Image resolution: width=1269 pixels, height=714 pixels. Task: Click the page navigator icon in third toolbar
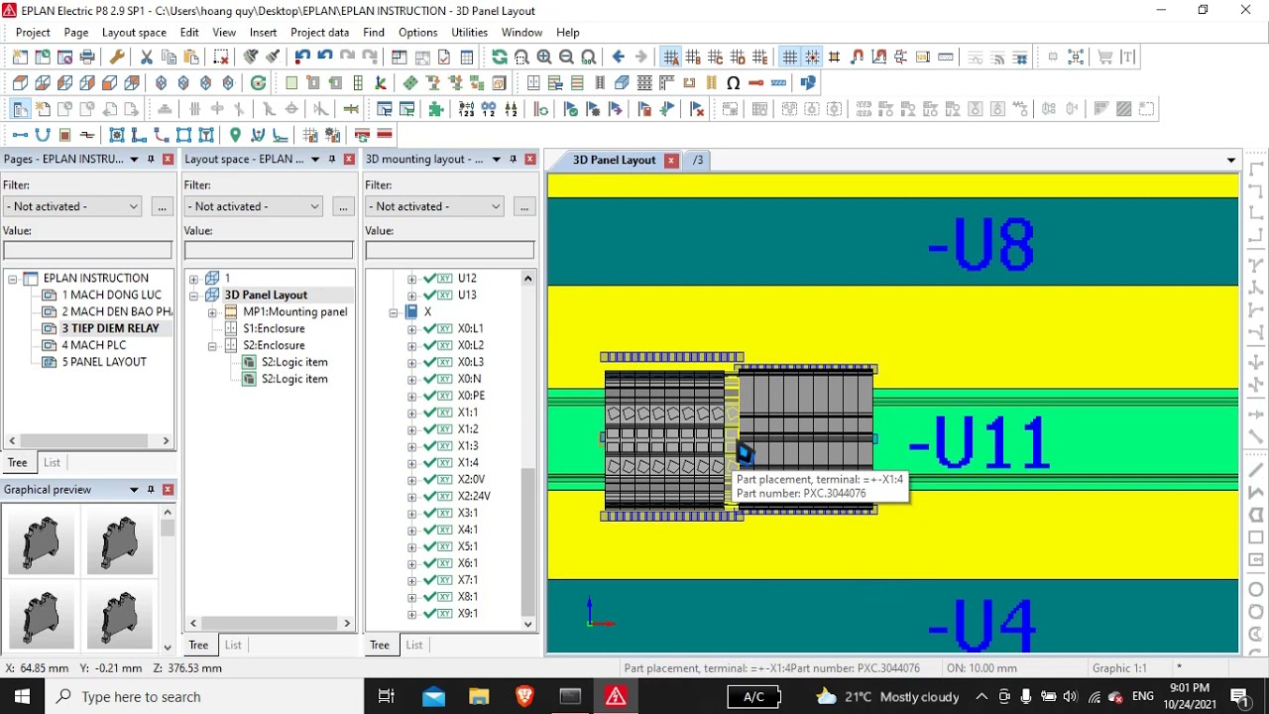point(20,109)
